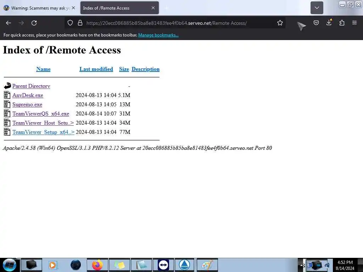The image size is (363, 272).
Task: Open the Firefox taskbar icon
Action: point(97,265)
